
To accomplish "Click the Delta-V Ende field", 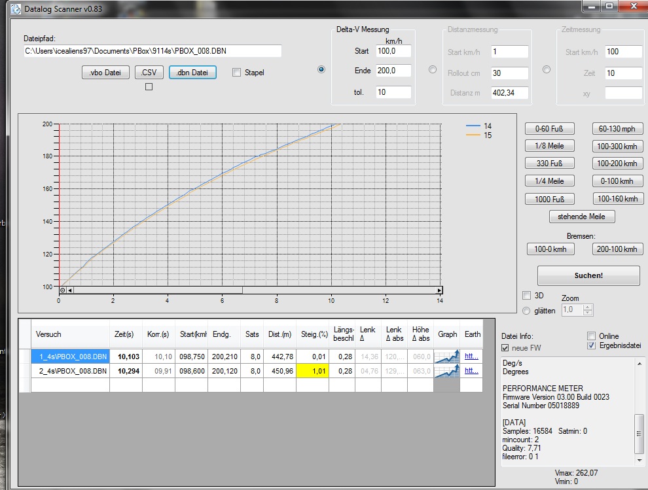I will click(x=393, y=71).
